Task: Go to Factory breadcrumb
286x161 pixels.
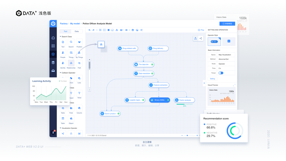Action: [64, 24]
